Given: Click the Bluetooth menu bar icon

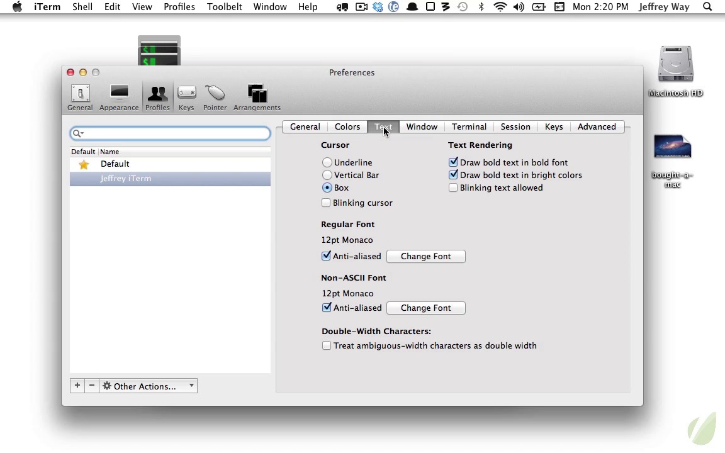Looking at the screenshot, I should coord(481,7).
